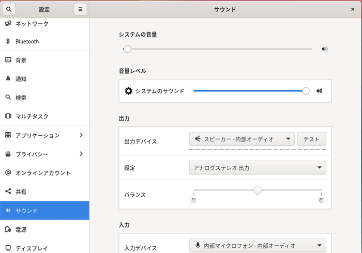Click the 通知 bell icon in sidebar
The image size is (362, 253).
click(8, 79)
